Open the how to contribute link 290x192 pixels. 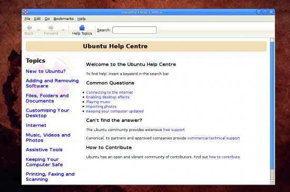click(x=225, y=157)
